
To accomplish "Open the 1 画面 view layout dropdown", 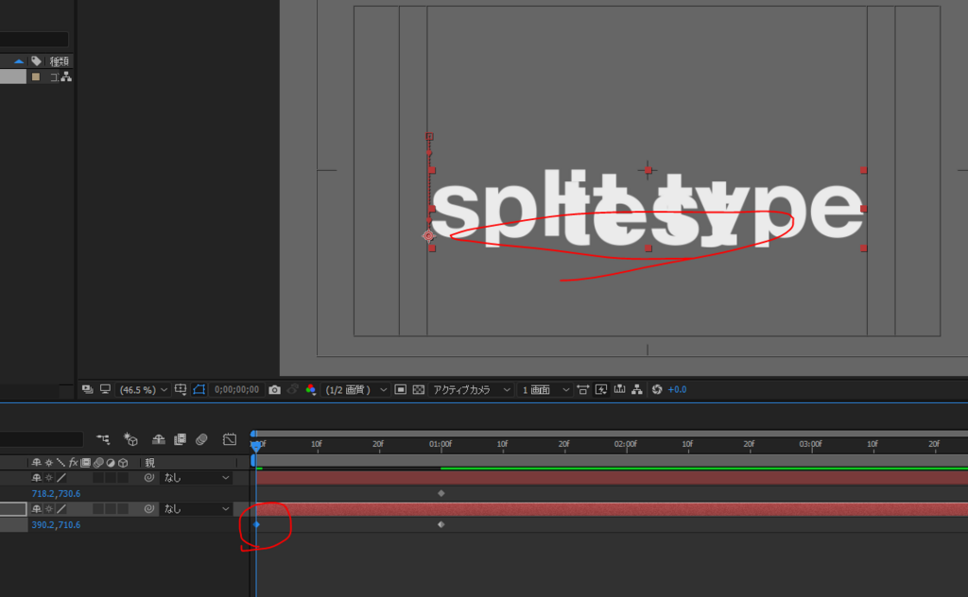I will [544, 390].
